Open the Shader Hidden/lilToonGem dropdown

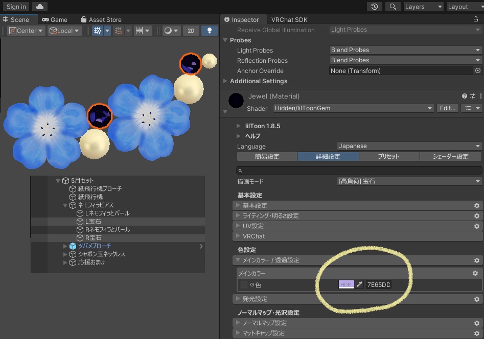pos(354,108)
